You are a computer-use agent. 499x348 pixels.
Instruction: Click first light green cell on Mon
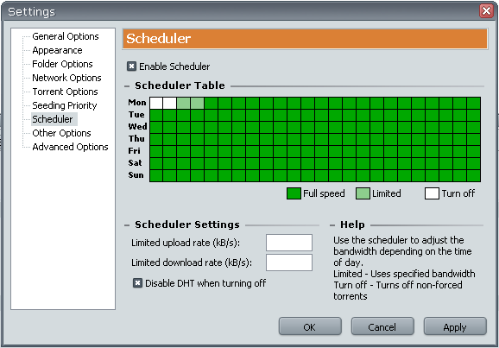pos(184,103)
